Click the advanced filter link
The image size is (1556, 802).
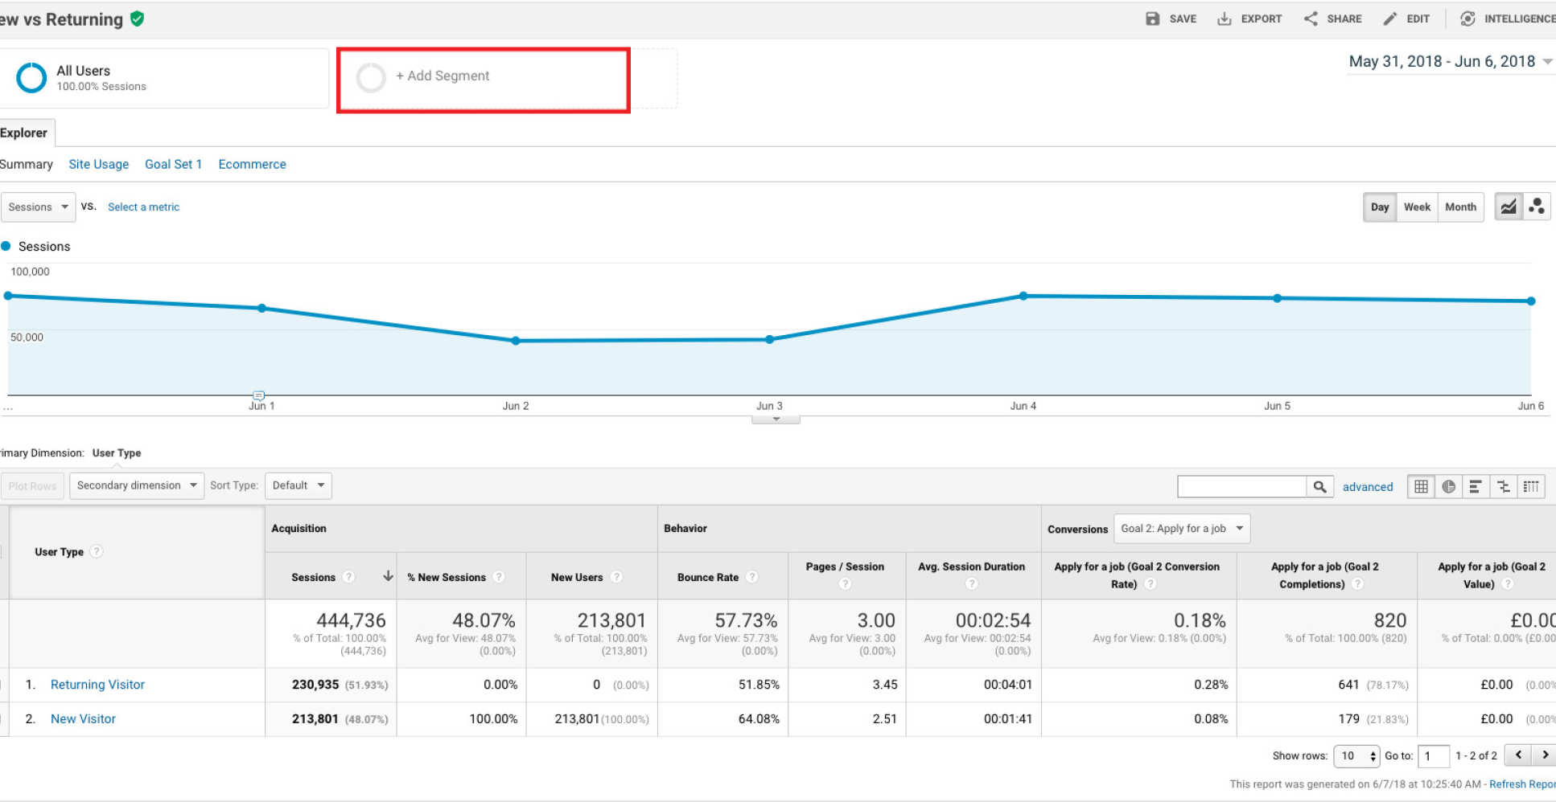click(1367, 487)
